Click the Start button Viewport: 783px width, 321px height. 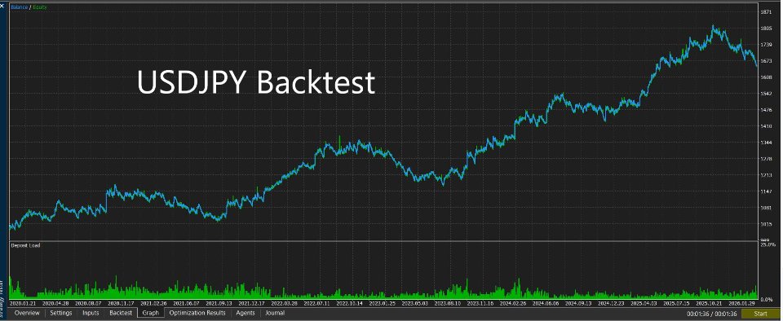(x=760, y=314)
